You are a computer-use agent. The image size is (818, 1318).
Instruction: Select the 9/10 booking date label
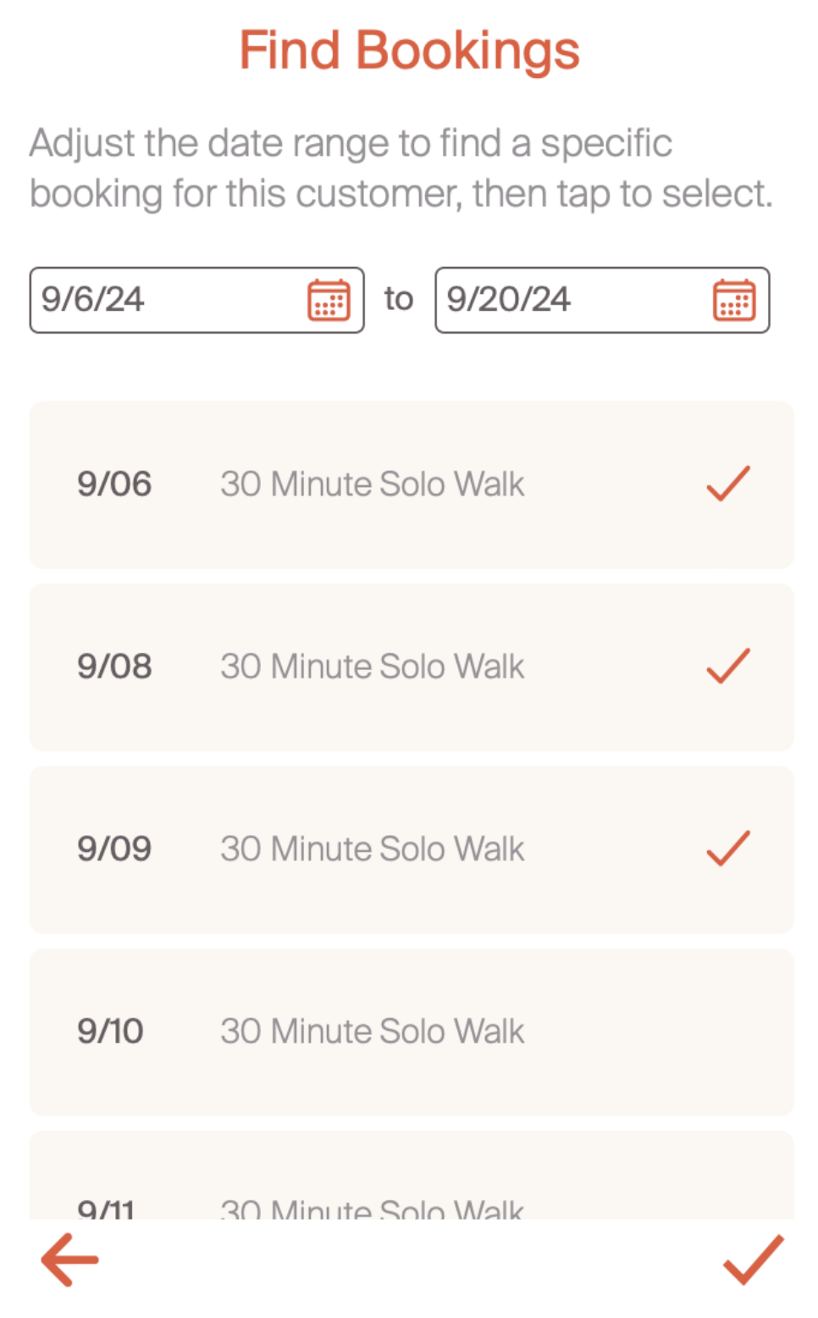pyautogui.click(x=110, y=1031)
